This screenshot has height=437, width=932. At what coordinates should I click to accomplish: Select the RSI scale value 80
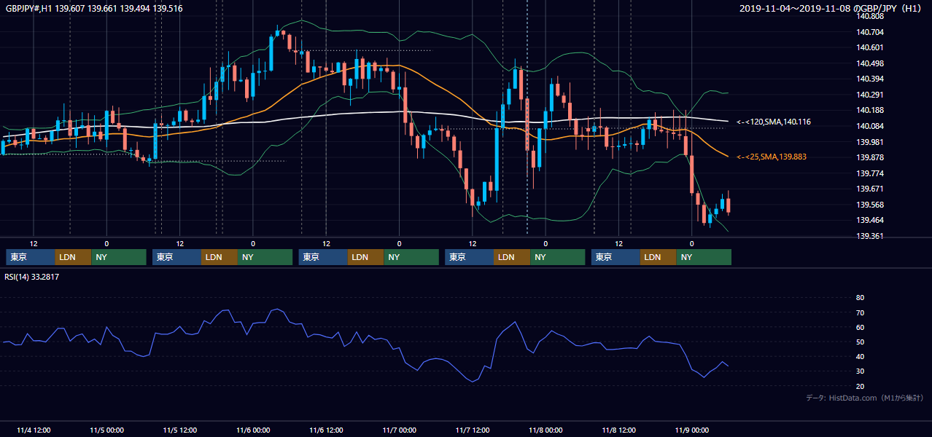[x=861, y=298]
